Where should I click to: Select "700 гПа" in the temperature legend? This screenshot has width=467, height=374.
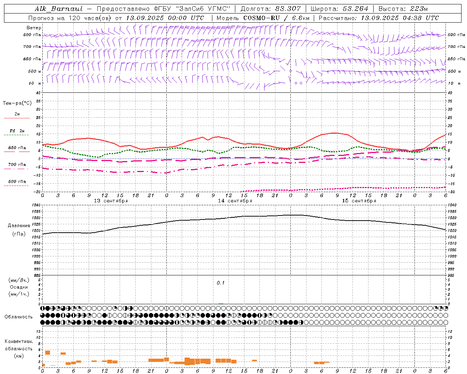(17, 165)
